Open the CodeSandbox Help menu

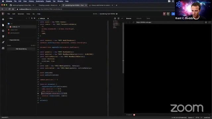(39, 14)
